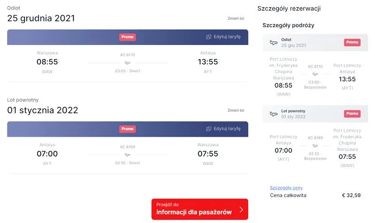Click the plane icon beside Odlot 25 gru 2021

click(x=274, y=43)
